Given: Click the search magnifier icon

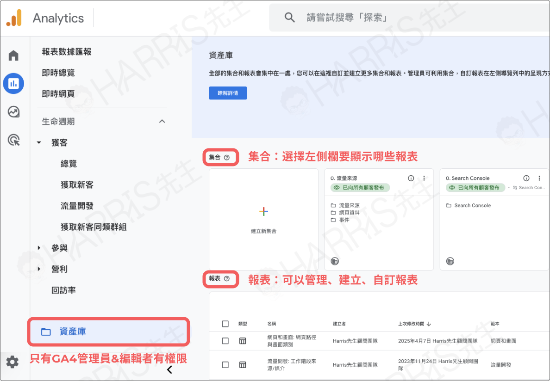Looking at the screenshot, I should (290, 17).
